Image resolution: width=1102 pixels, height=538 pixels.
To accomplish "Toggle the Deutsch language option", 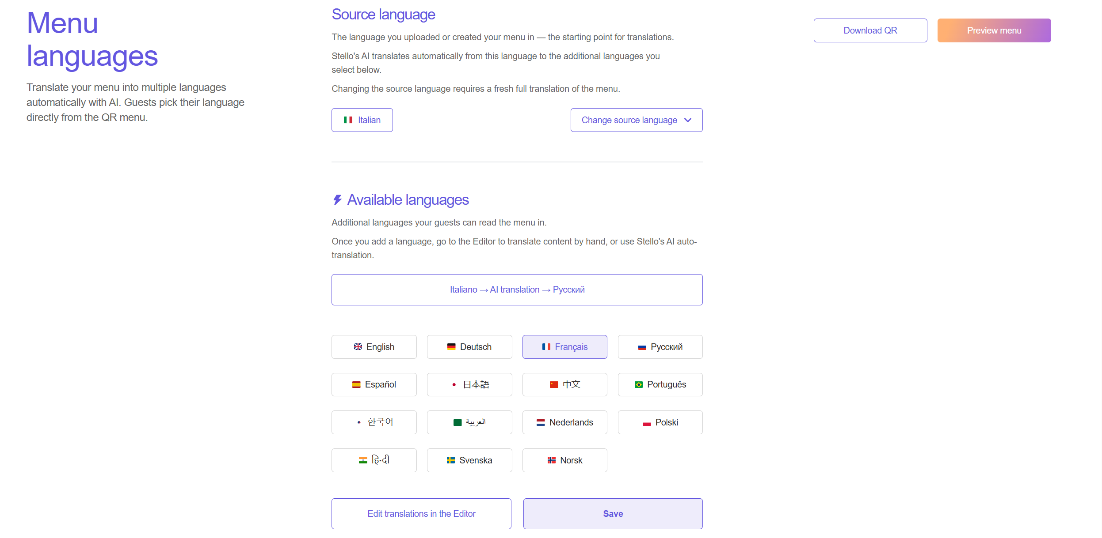I will tap(469, 347).
